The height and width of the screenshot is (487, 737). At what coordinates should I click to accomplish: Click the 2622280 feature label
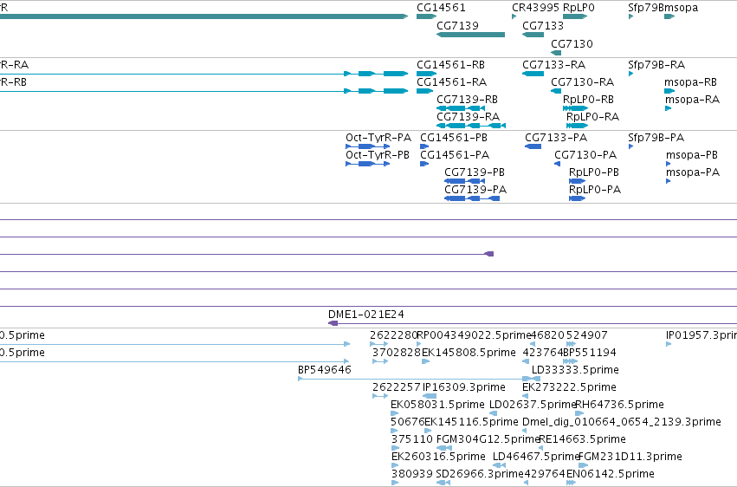(x=393, y=335)
